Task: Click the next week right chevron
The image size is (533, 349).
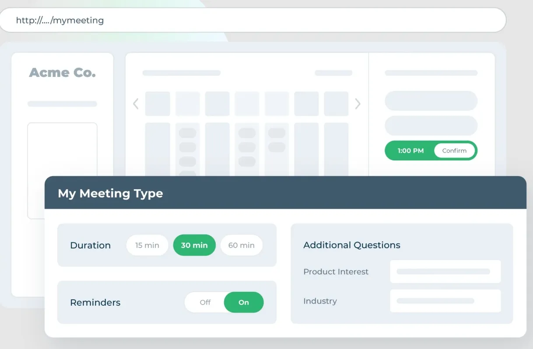Action: click(x=358, y=104)
